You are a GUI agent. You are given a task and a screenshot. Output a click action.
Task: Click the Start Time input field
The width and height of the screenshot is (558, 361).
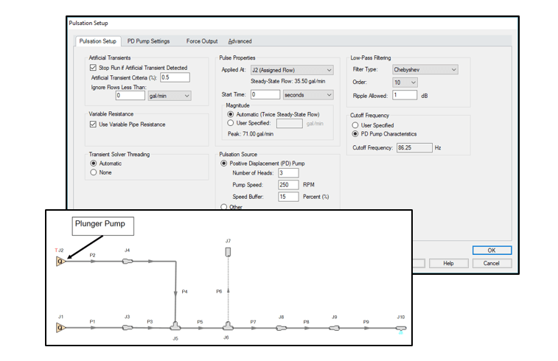[x=265, y=94]
